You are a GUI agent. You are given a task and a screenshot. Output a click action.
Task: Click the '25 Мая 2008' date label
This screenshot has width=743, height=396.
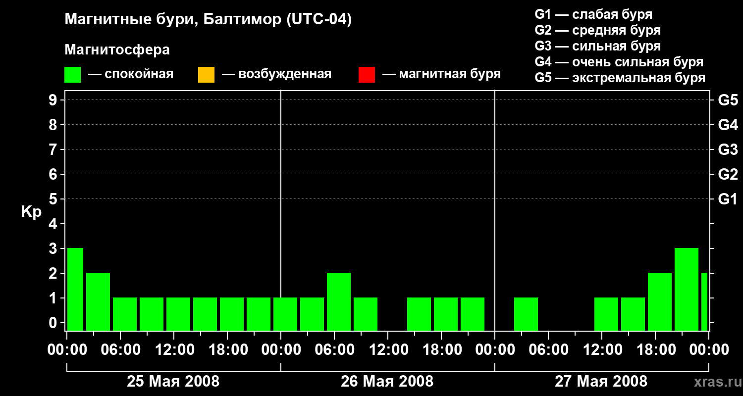(x=173, y=382)
